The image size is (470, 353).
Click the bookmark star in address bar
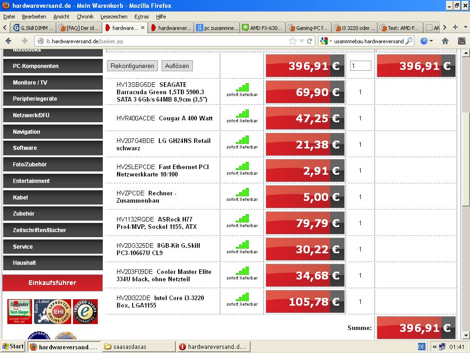[x=292, y=41]
